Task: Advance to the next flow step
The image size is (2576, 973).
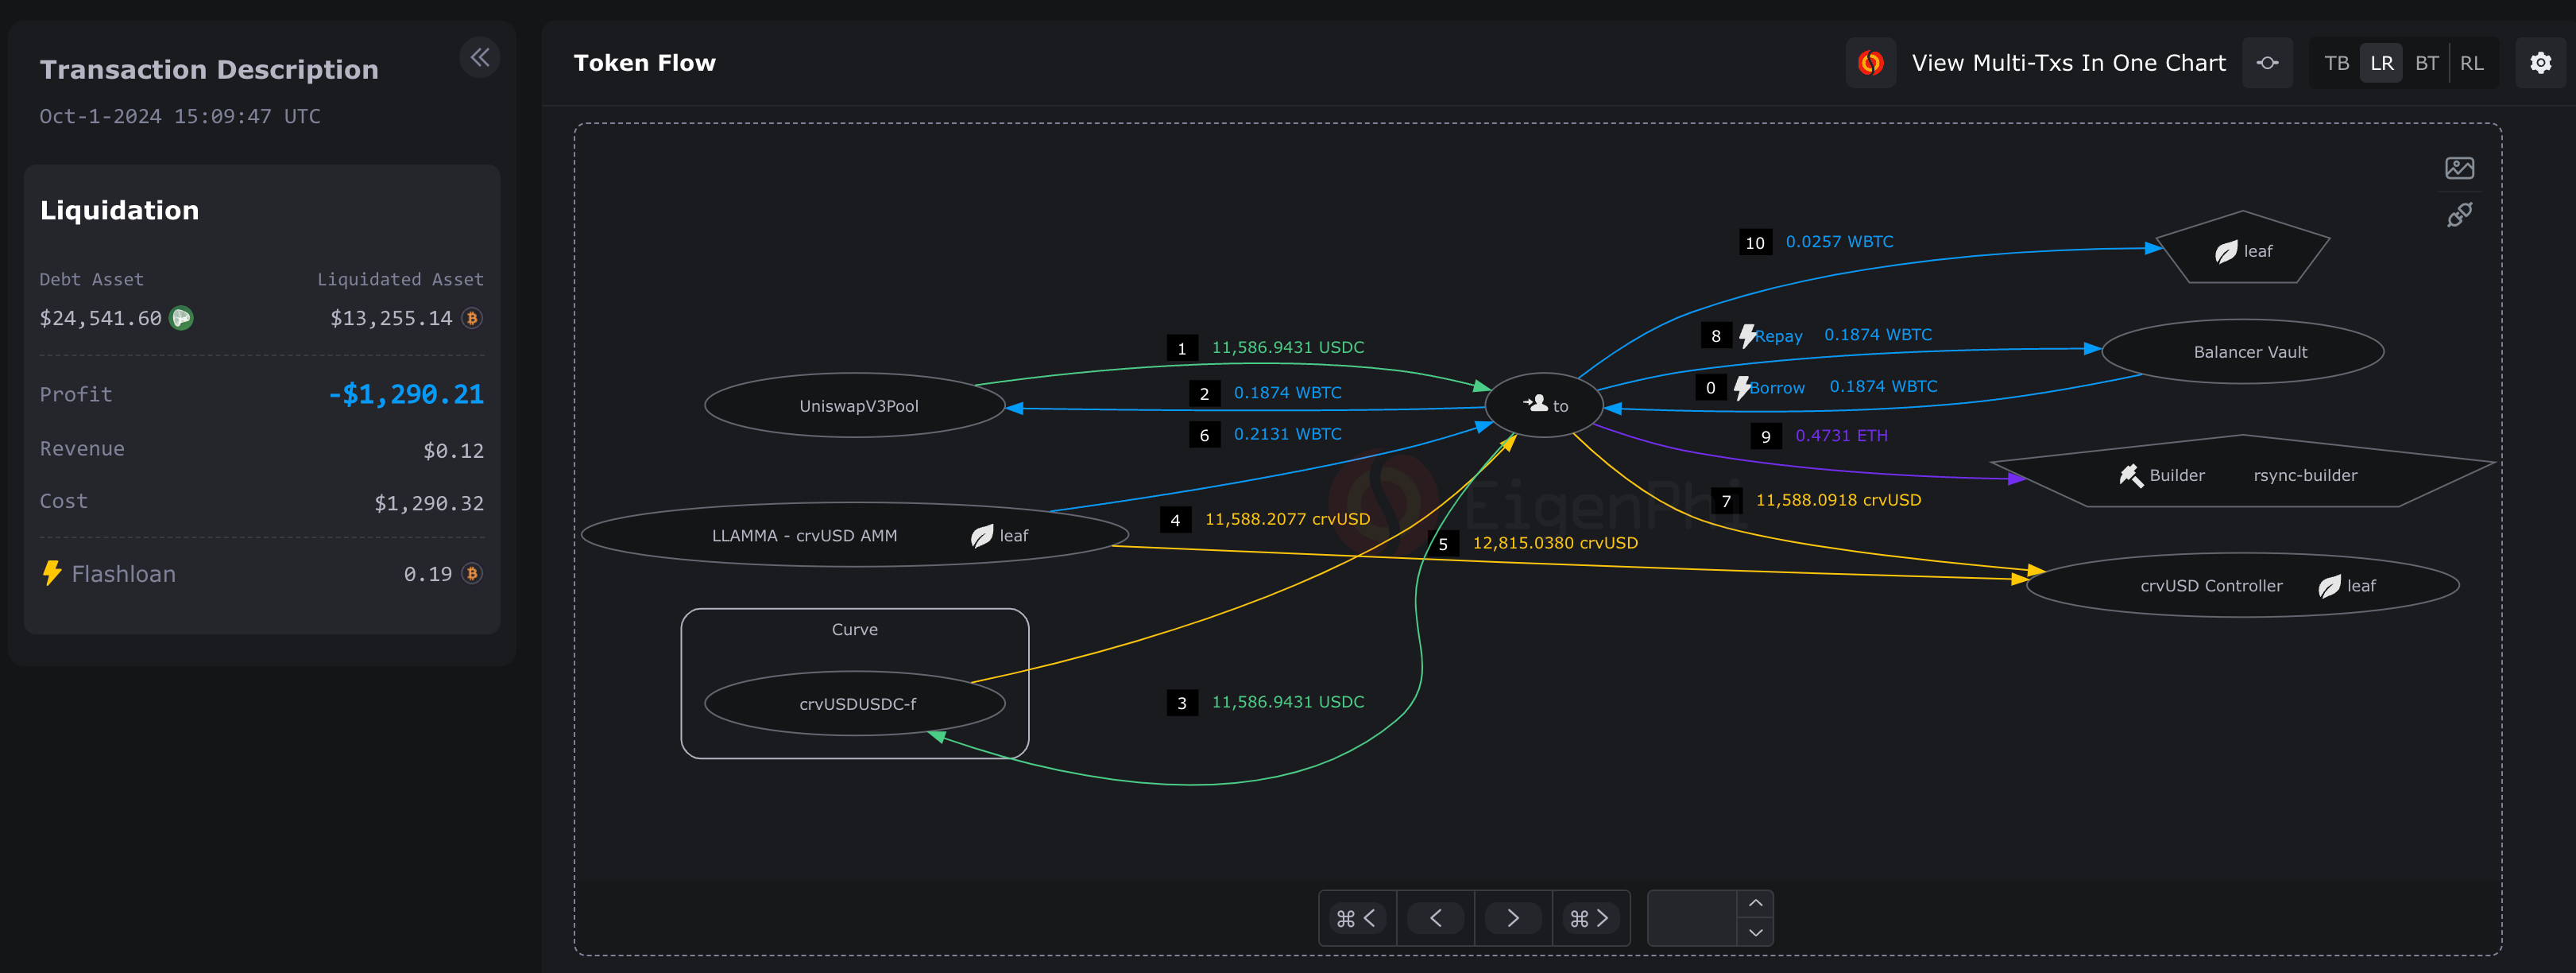Action: click(1512, 918)
